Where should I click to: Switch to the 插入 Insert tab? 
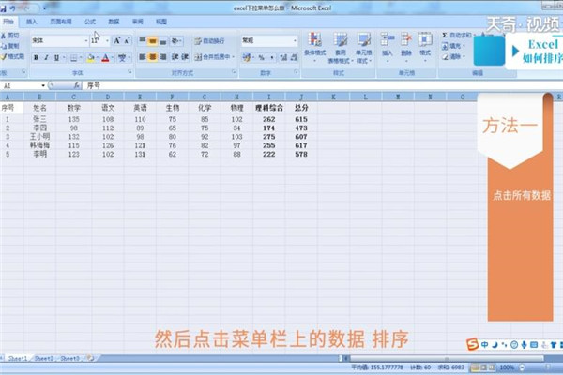coord(32,22)
